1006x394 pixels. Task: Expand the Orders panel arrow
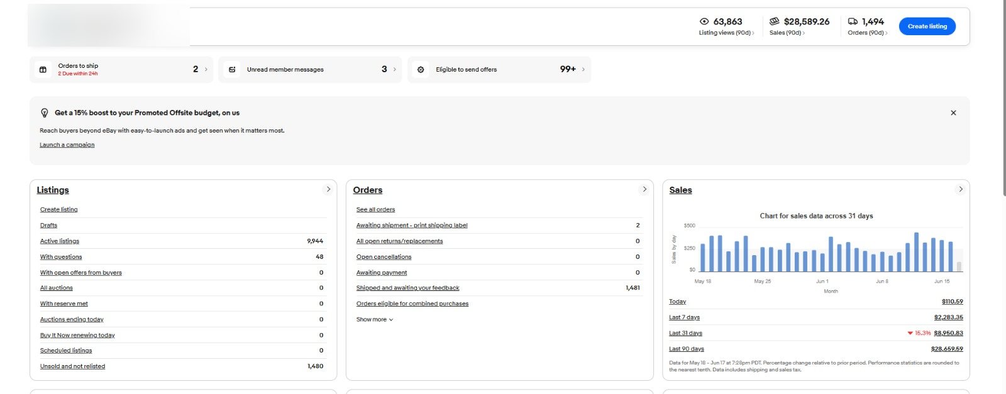click(644, 189)
